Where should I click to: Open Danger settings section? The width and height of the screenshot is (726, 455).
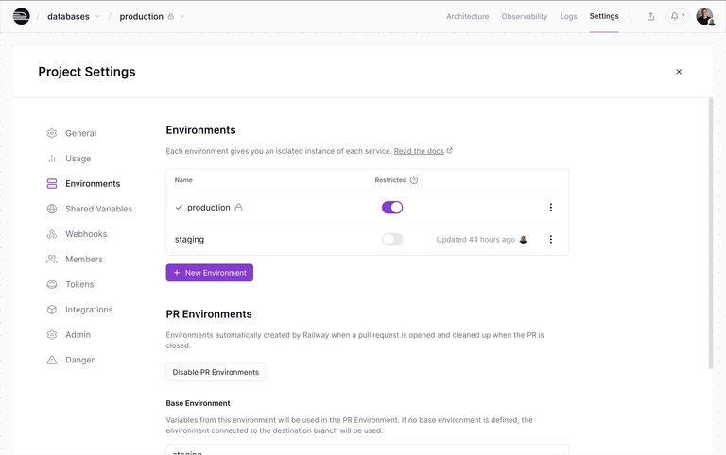point(79,360)
